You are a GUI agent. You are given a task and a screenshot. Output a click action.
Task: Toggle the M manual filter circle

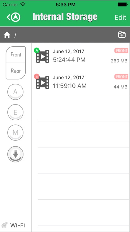click(15, 133)
